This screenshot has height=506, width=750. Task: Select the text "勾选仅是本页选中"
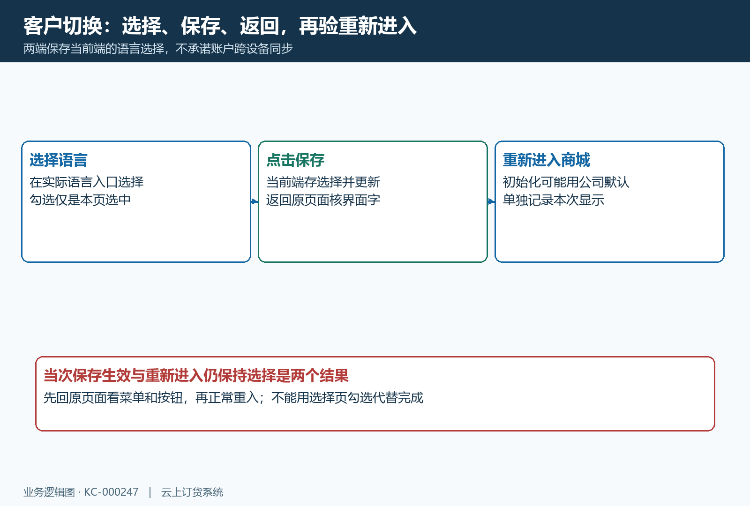point(80,200)
